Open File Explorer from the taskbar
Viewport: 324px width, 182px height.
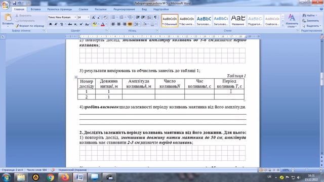[x=21, y=177]
